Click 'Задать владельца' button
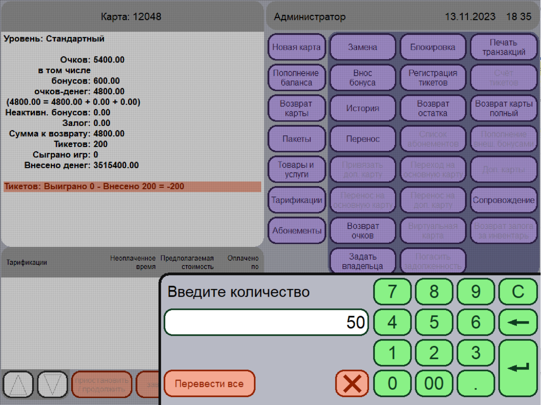 (363, 261)
